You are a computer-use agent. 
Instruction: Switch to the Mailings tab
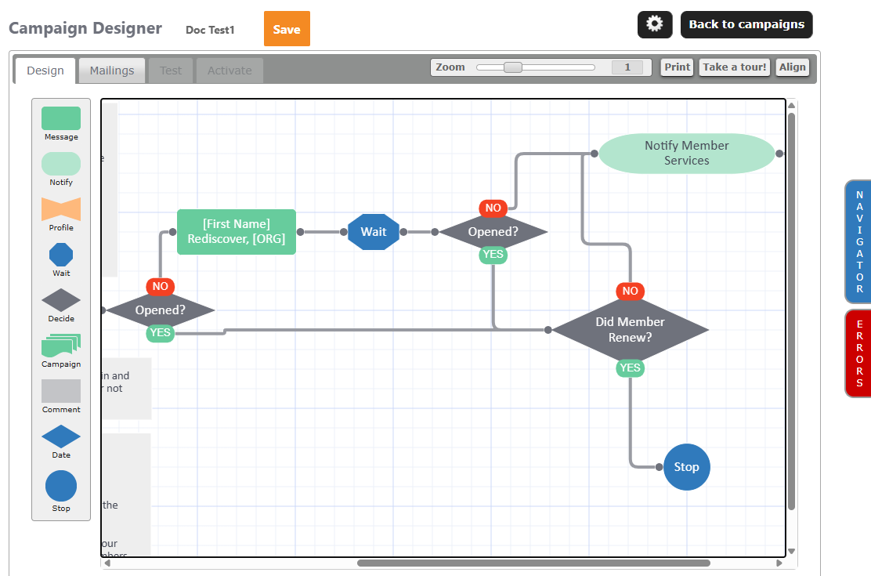tap(112, 71)
